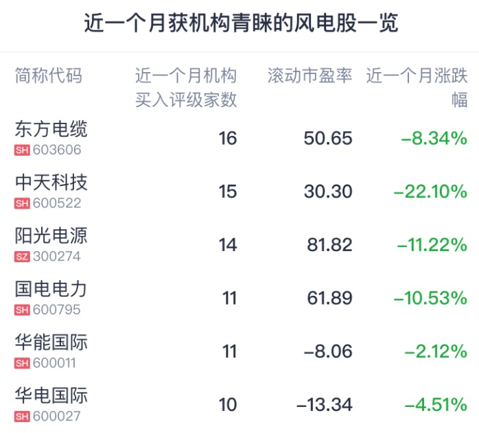479x433 pixels.
Task: Select stock code 600795
Action: pos(57,310)
